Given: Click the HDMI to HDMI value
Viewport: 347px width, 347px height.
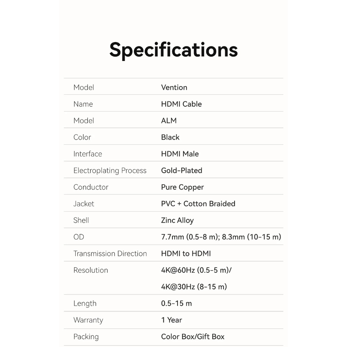Looking at the screenshot, I should (x=186, y=253).
